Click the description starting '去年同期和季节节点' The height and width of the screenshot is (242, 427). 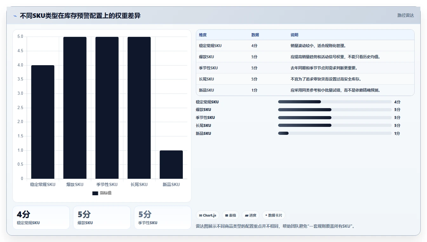pyautogui.click(x=324, y=68)
